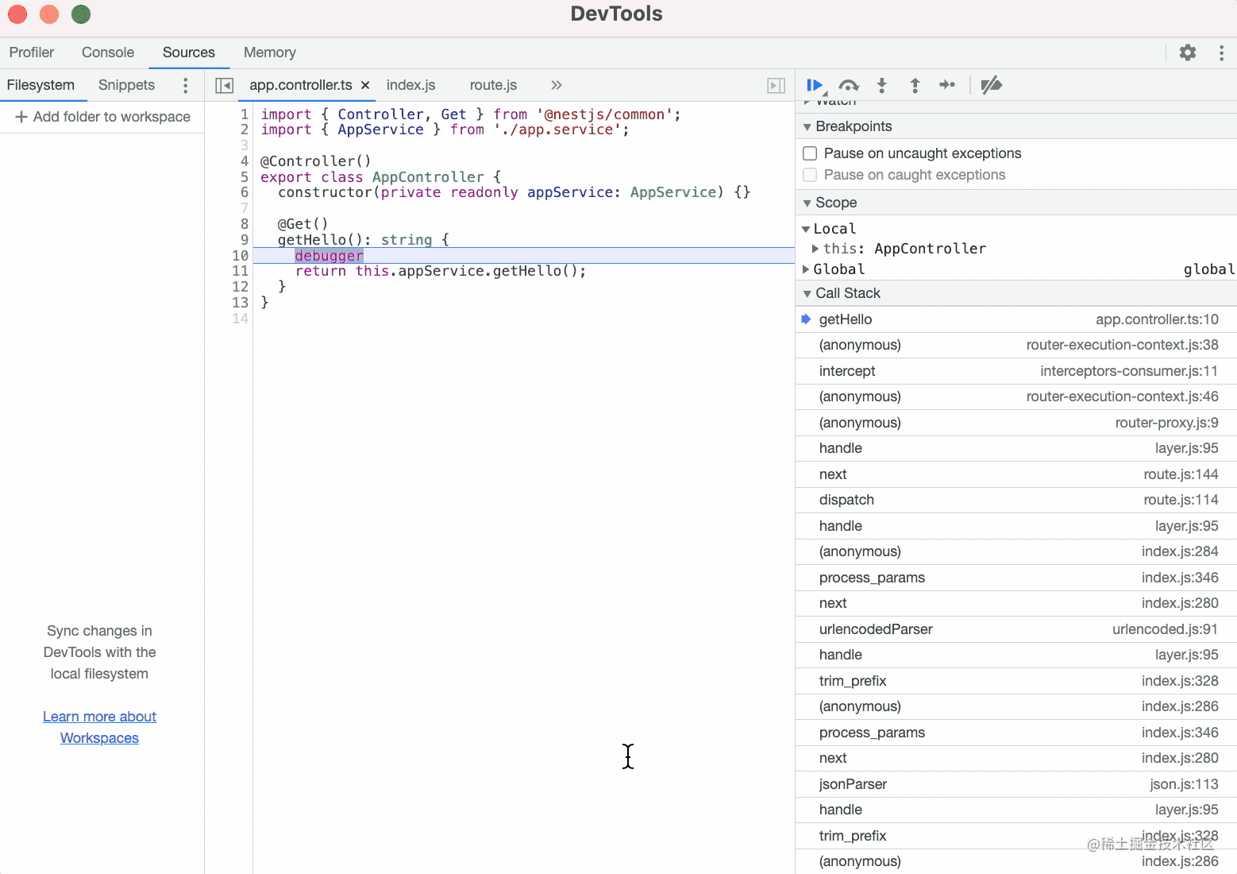Collapse the Breakpoints section
This screenshot has width=1237, height=874.
[x=807, y=126]
